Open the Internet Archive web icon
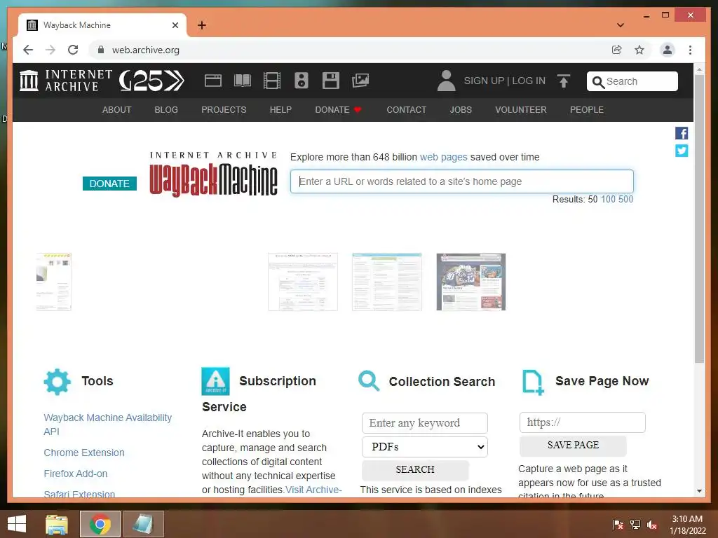Image resolution: width=718 pixels, height=538 pixels. click(x=213, y=81)
